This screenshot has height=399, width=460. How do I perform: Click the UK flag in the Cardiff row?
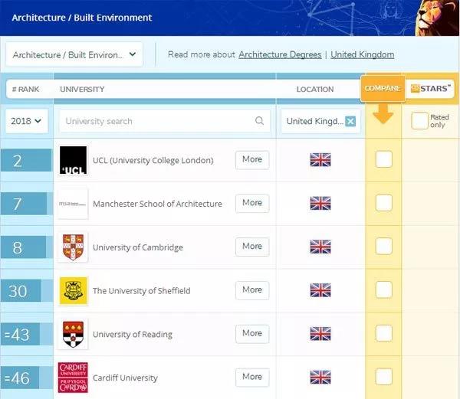tap(320, 377)
